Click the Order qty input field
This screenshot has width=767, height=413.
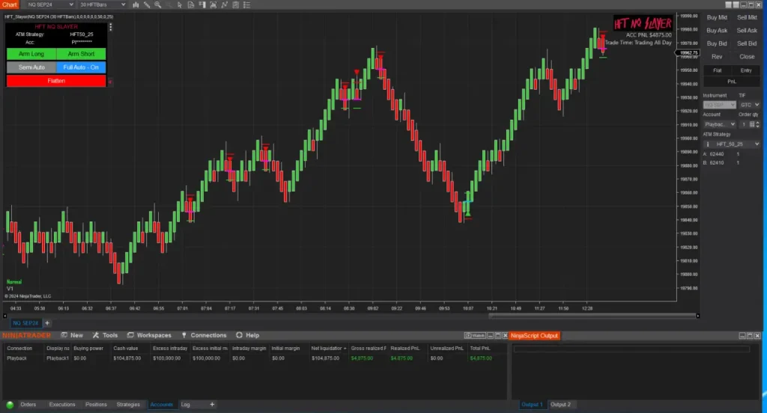click(x=744, y=124)
